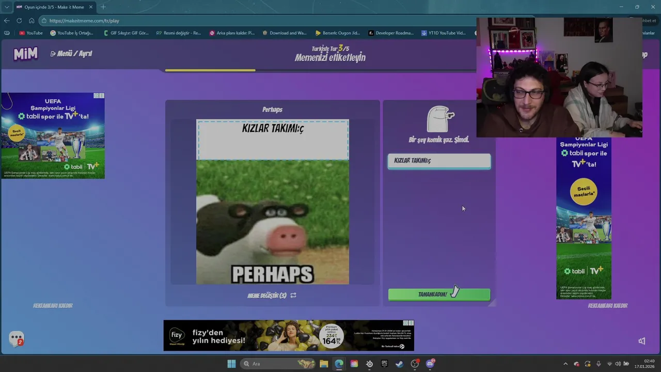Image resolution: width=661 pixels, height=372 pixels.
Task: Select the caption box on the meme
Action: 273,140
